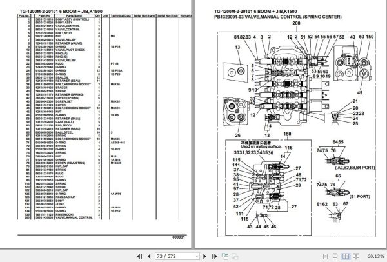The image size is (387, 262).
Task: Select the 'BALL,STEEL' part name
Action: [64, 132]
